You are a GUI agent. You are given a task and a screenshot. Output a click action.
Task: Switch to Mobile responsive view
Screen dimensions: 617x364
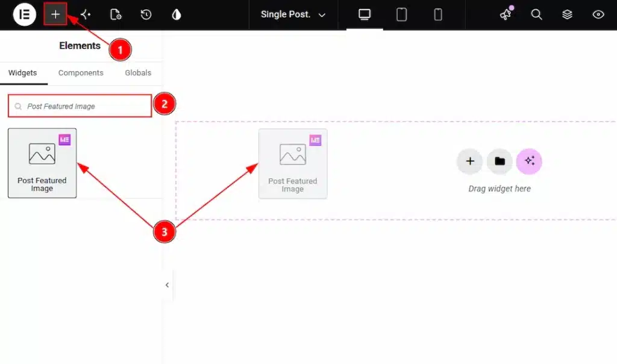pyautogui.click(x=437, y=14)
